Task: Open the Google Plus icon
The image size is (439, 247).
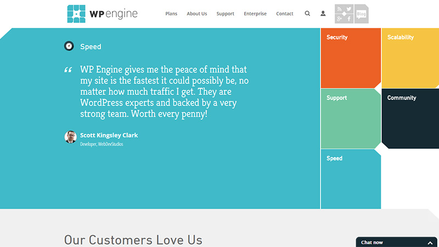Action: click(x=339, y=19)
